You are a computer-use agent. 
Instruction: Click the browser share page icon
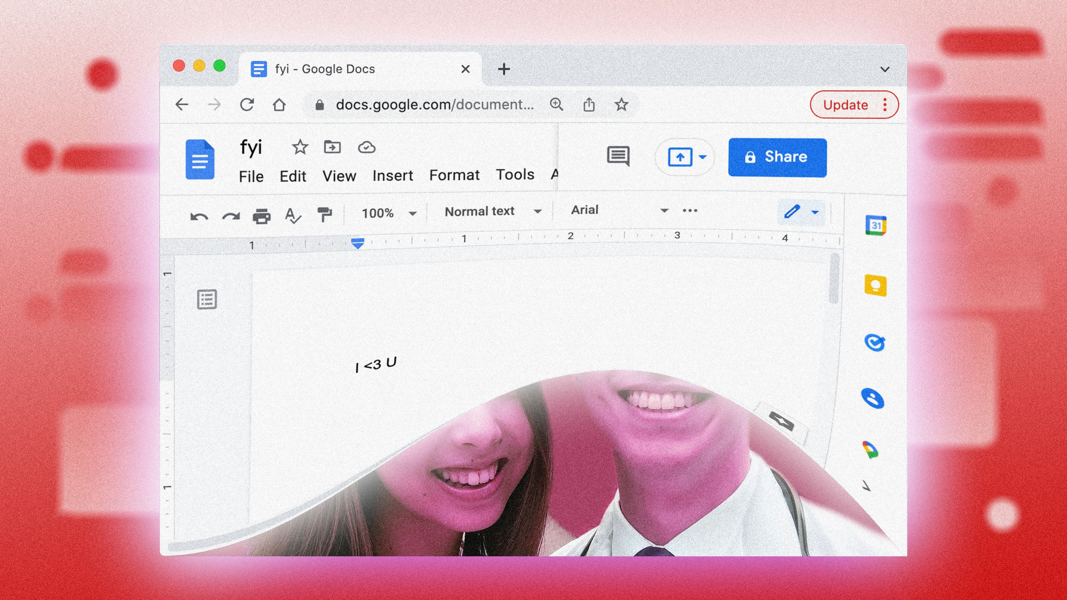pos(589,104)
